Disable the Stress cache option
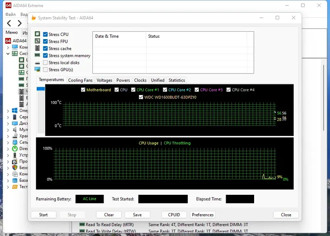The image size is (330, 236). [45, 48]
